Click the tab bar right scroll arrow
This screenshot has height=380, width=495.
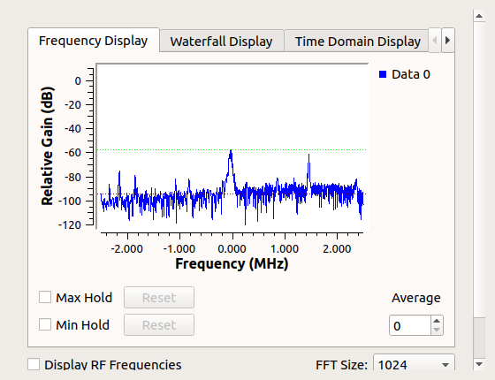pyautogui.click(x=447, y=41)
